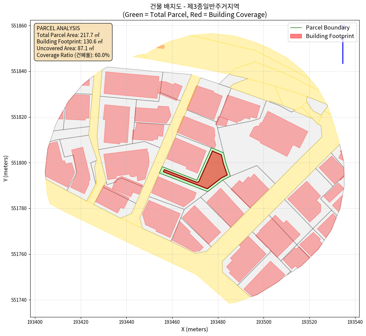Click the Total Parcel Area 217.7 ㎡ line
The image size is (366, 336).
[68, 35]
